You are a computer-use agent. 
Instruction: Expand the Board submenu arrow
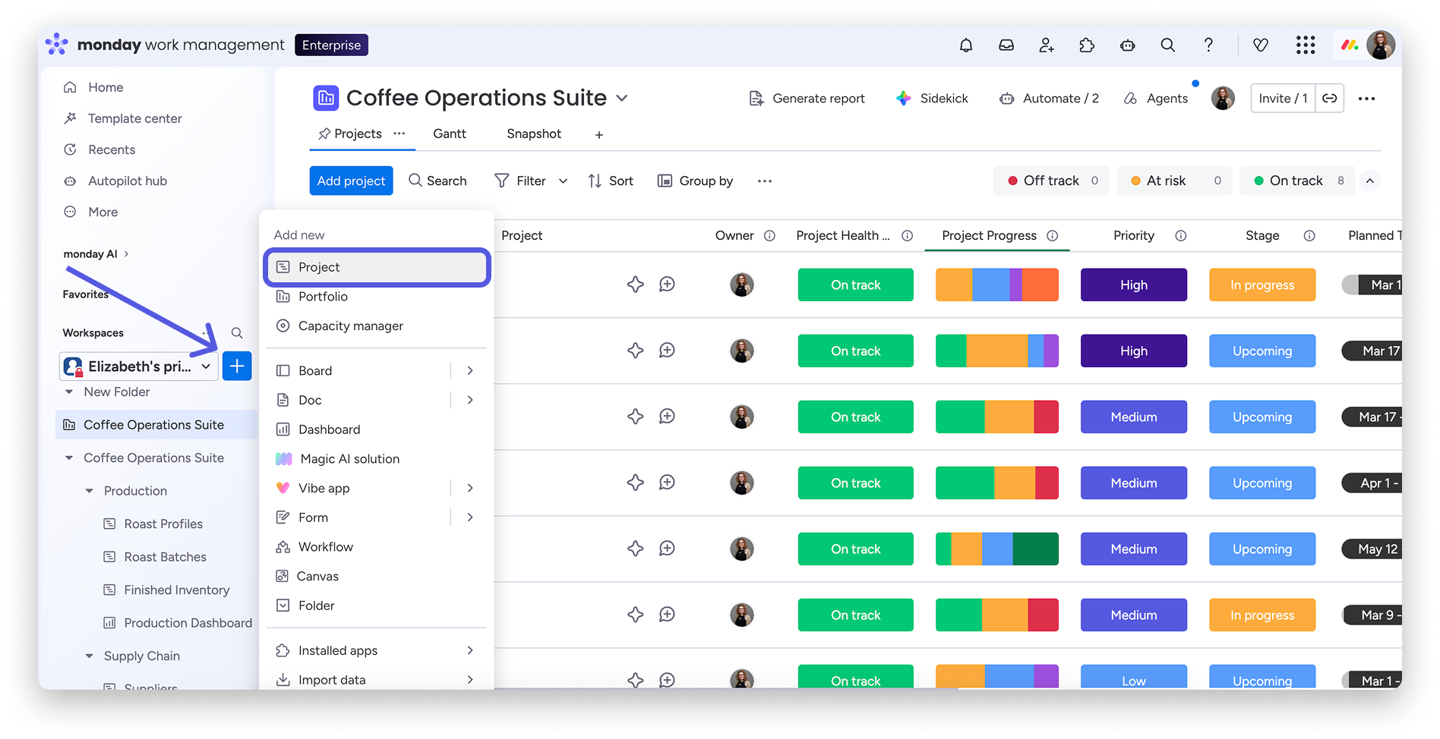(x=470, y=371)
